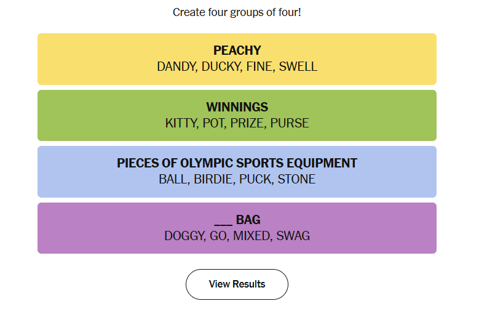Click the word SWAG in purple group

pos(293,236)
